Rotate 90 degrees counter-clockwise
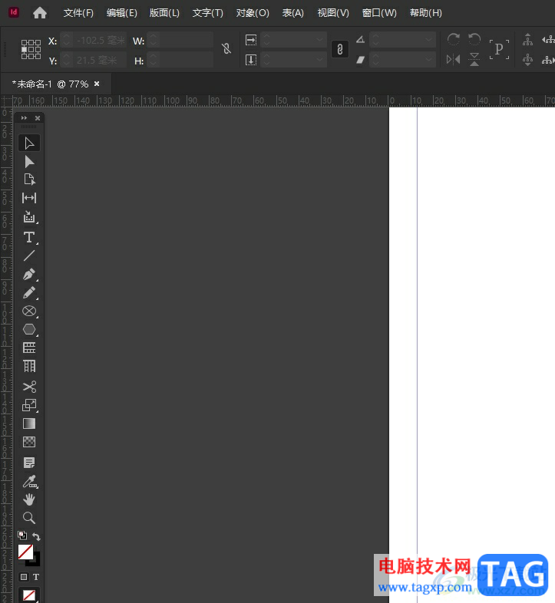 click(474, 39)
